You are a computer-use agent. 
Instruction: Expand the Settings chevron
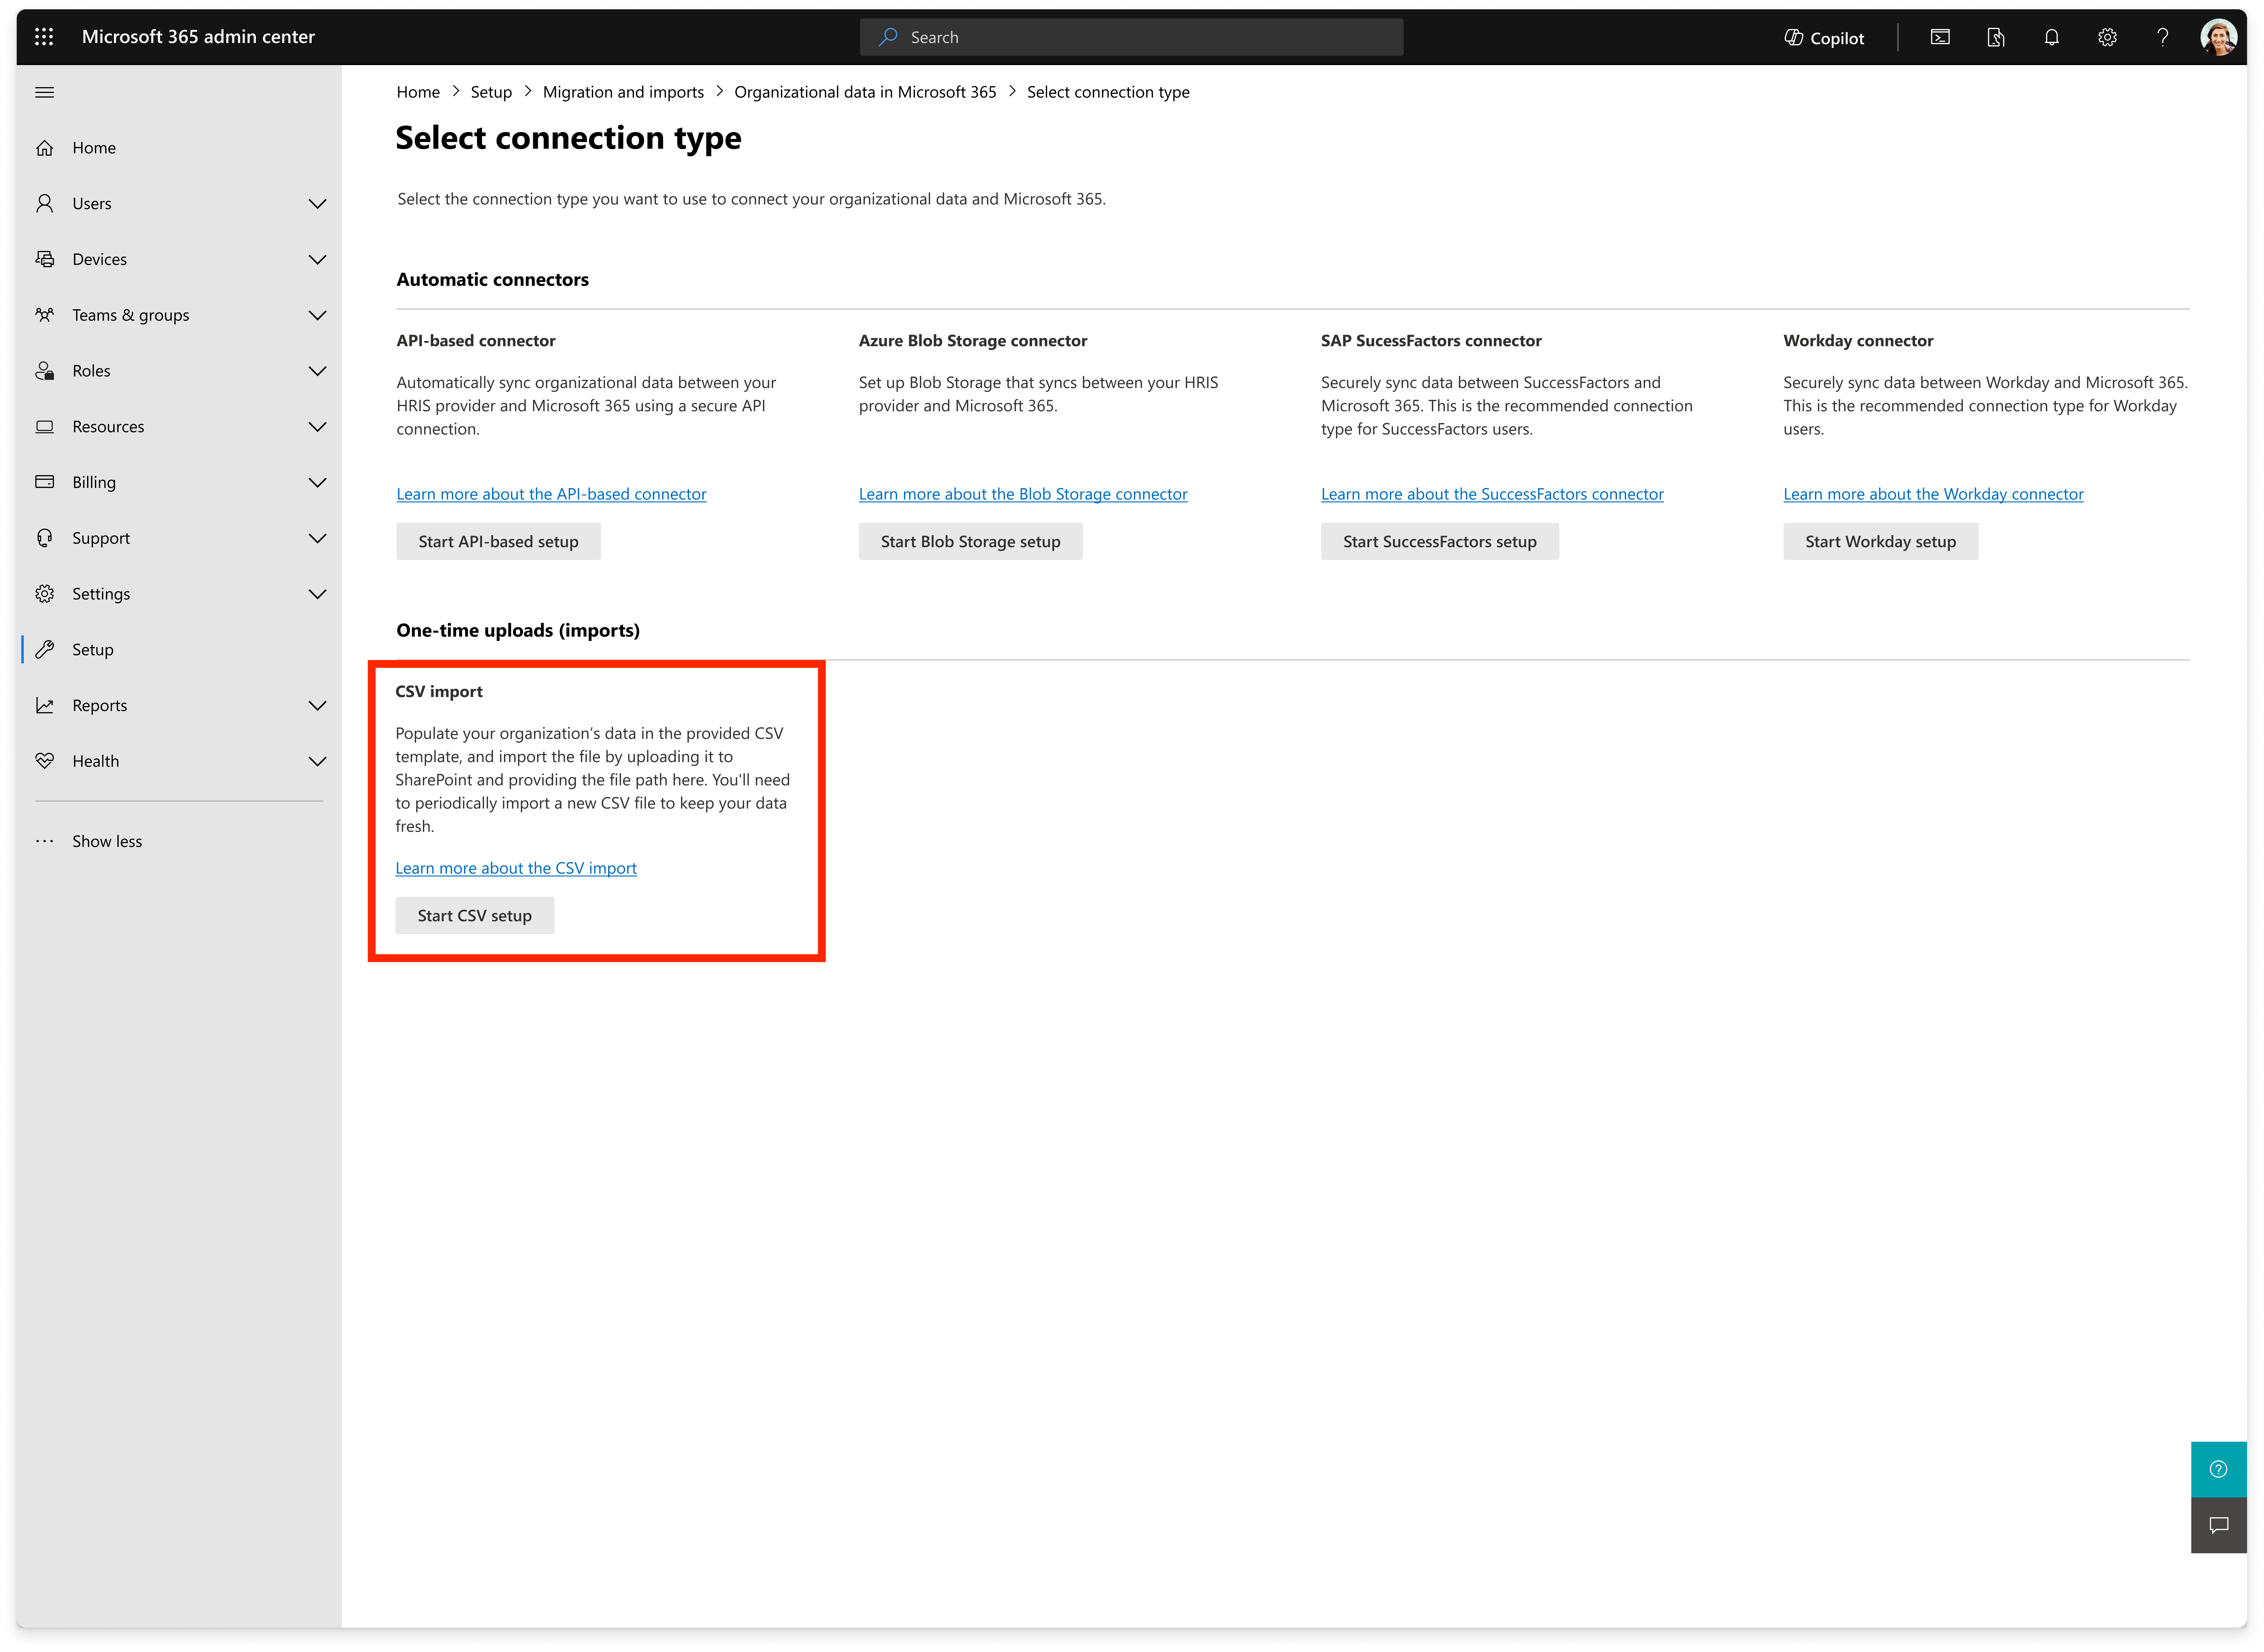coord(317,594)
